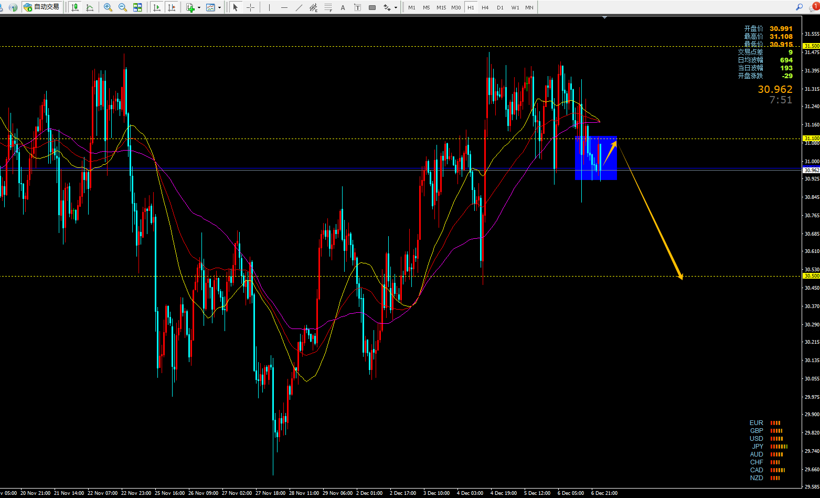820x498 pixels.
Task: Click the 开盘价 30.991 value
Action: (781, 29)
